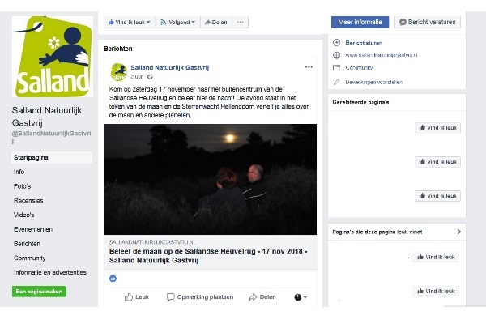Click the Meer informatie button
Screen dimensions: 486x324
(x=360, y=22)
